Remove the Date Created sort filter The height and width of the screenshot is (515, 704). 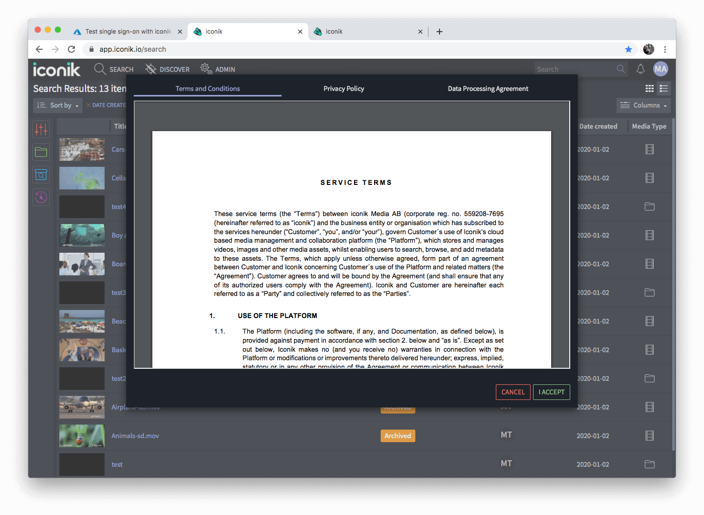89,105
